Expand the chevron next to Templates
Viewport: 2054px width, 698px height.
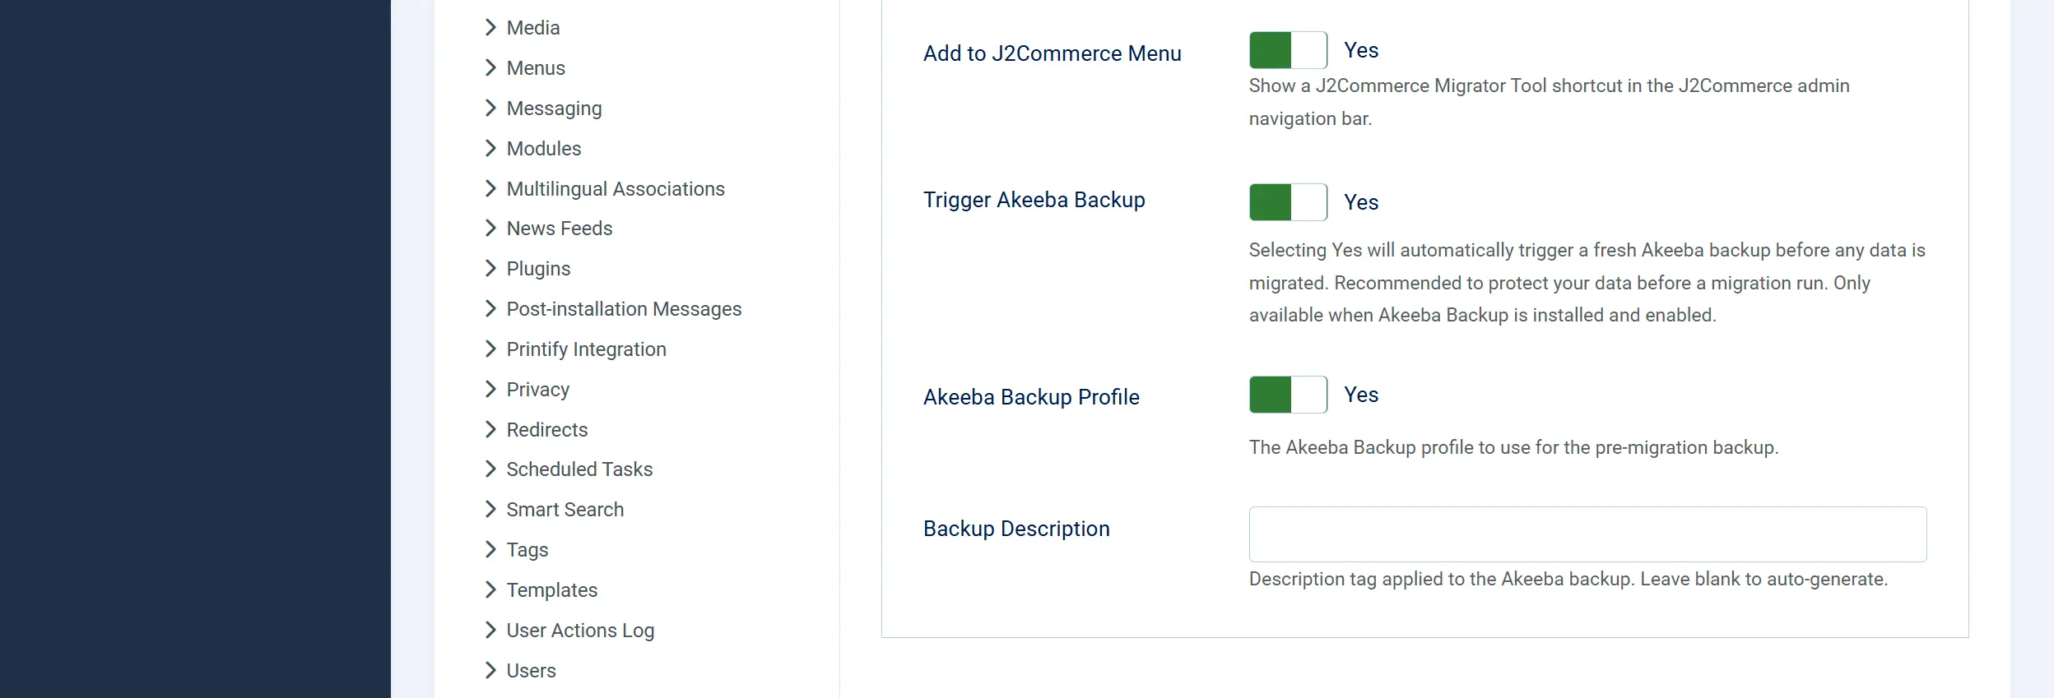point(490,589)
